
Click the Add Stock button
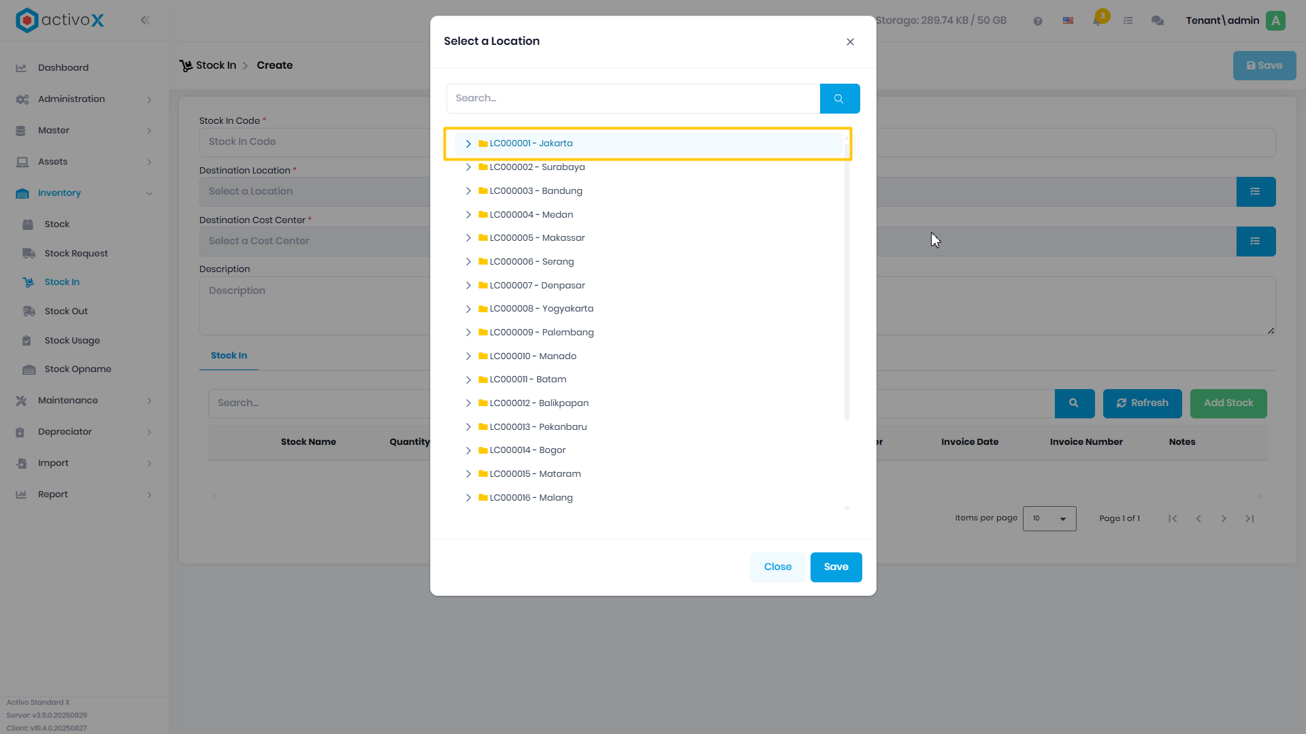point(1228,403)
